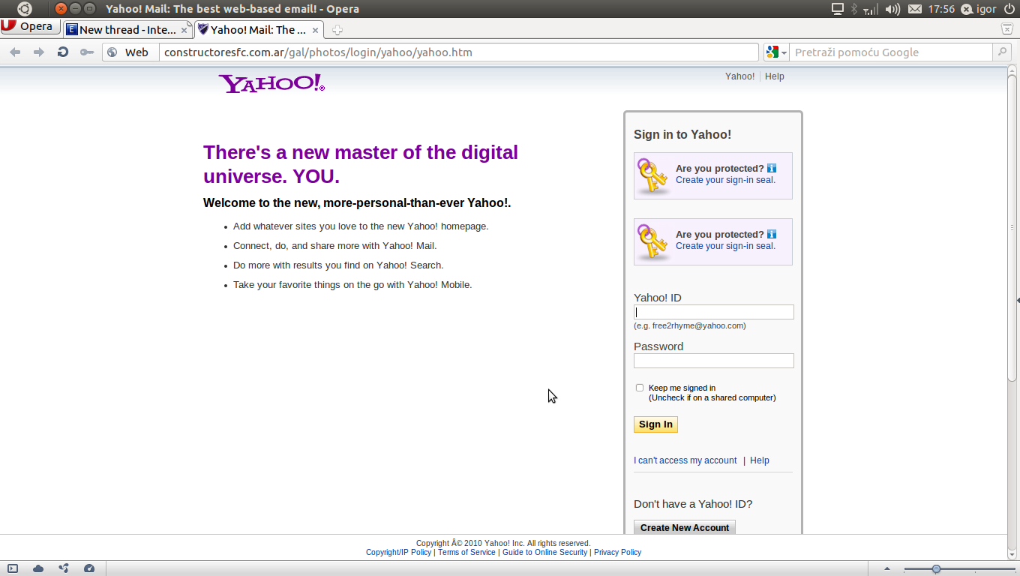1020x576 pixels.
Task: Click the second Create your sign-in seal link
Action: (725, 246)
